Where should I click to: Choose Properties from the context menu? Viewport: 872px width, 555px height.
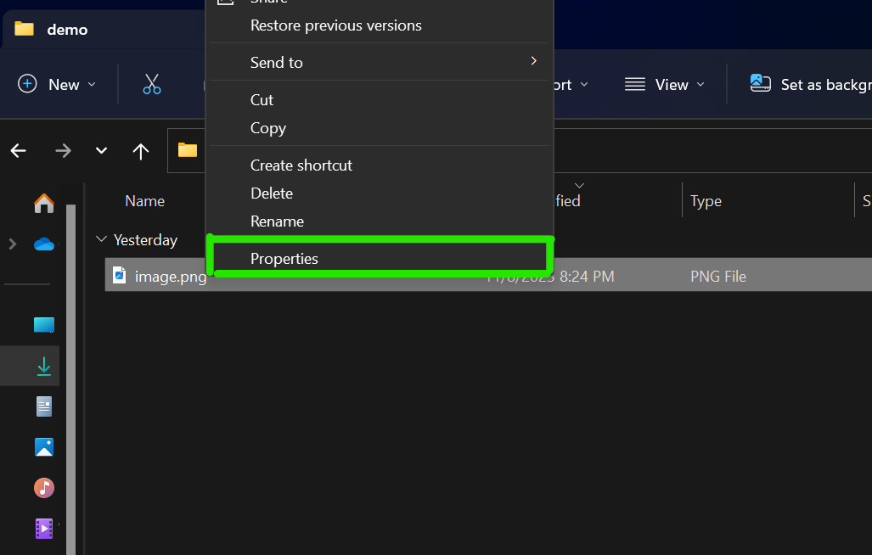pyautogui.click(x=284, y=259)
